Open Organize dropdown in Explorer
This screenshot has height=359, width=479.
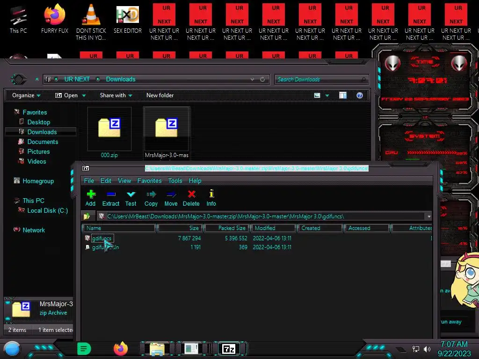(x=26, y=95)
